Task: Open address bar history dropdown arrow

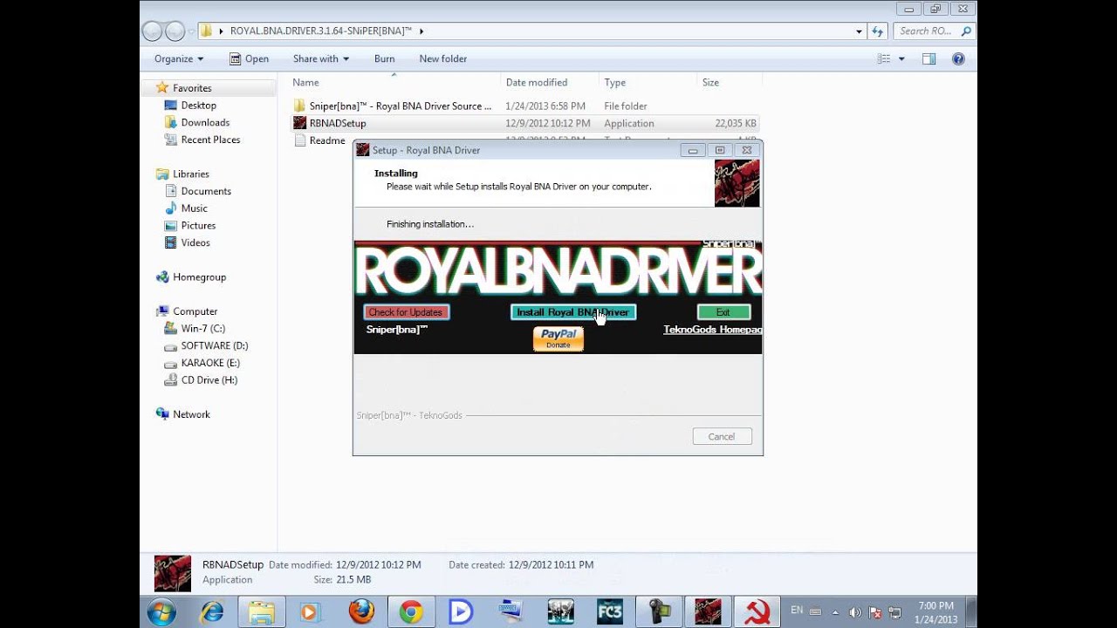Action: point(859,31)
